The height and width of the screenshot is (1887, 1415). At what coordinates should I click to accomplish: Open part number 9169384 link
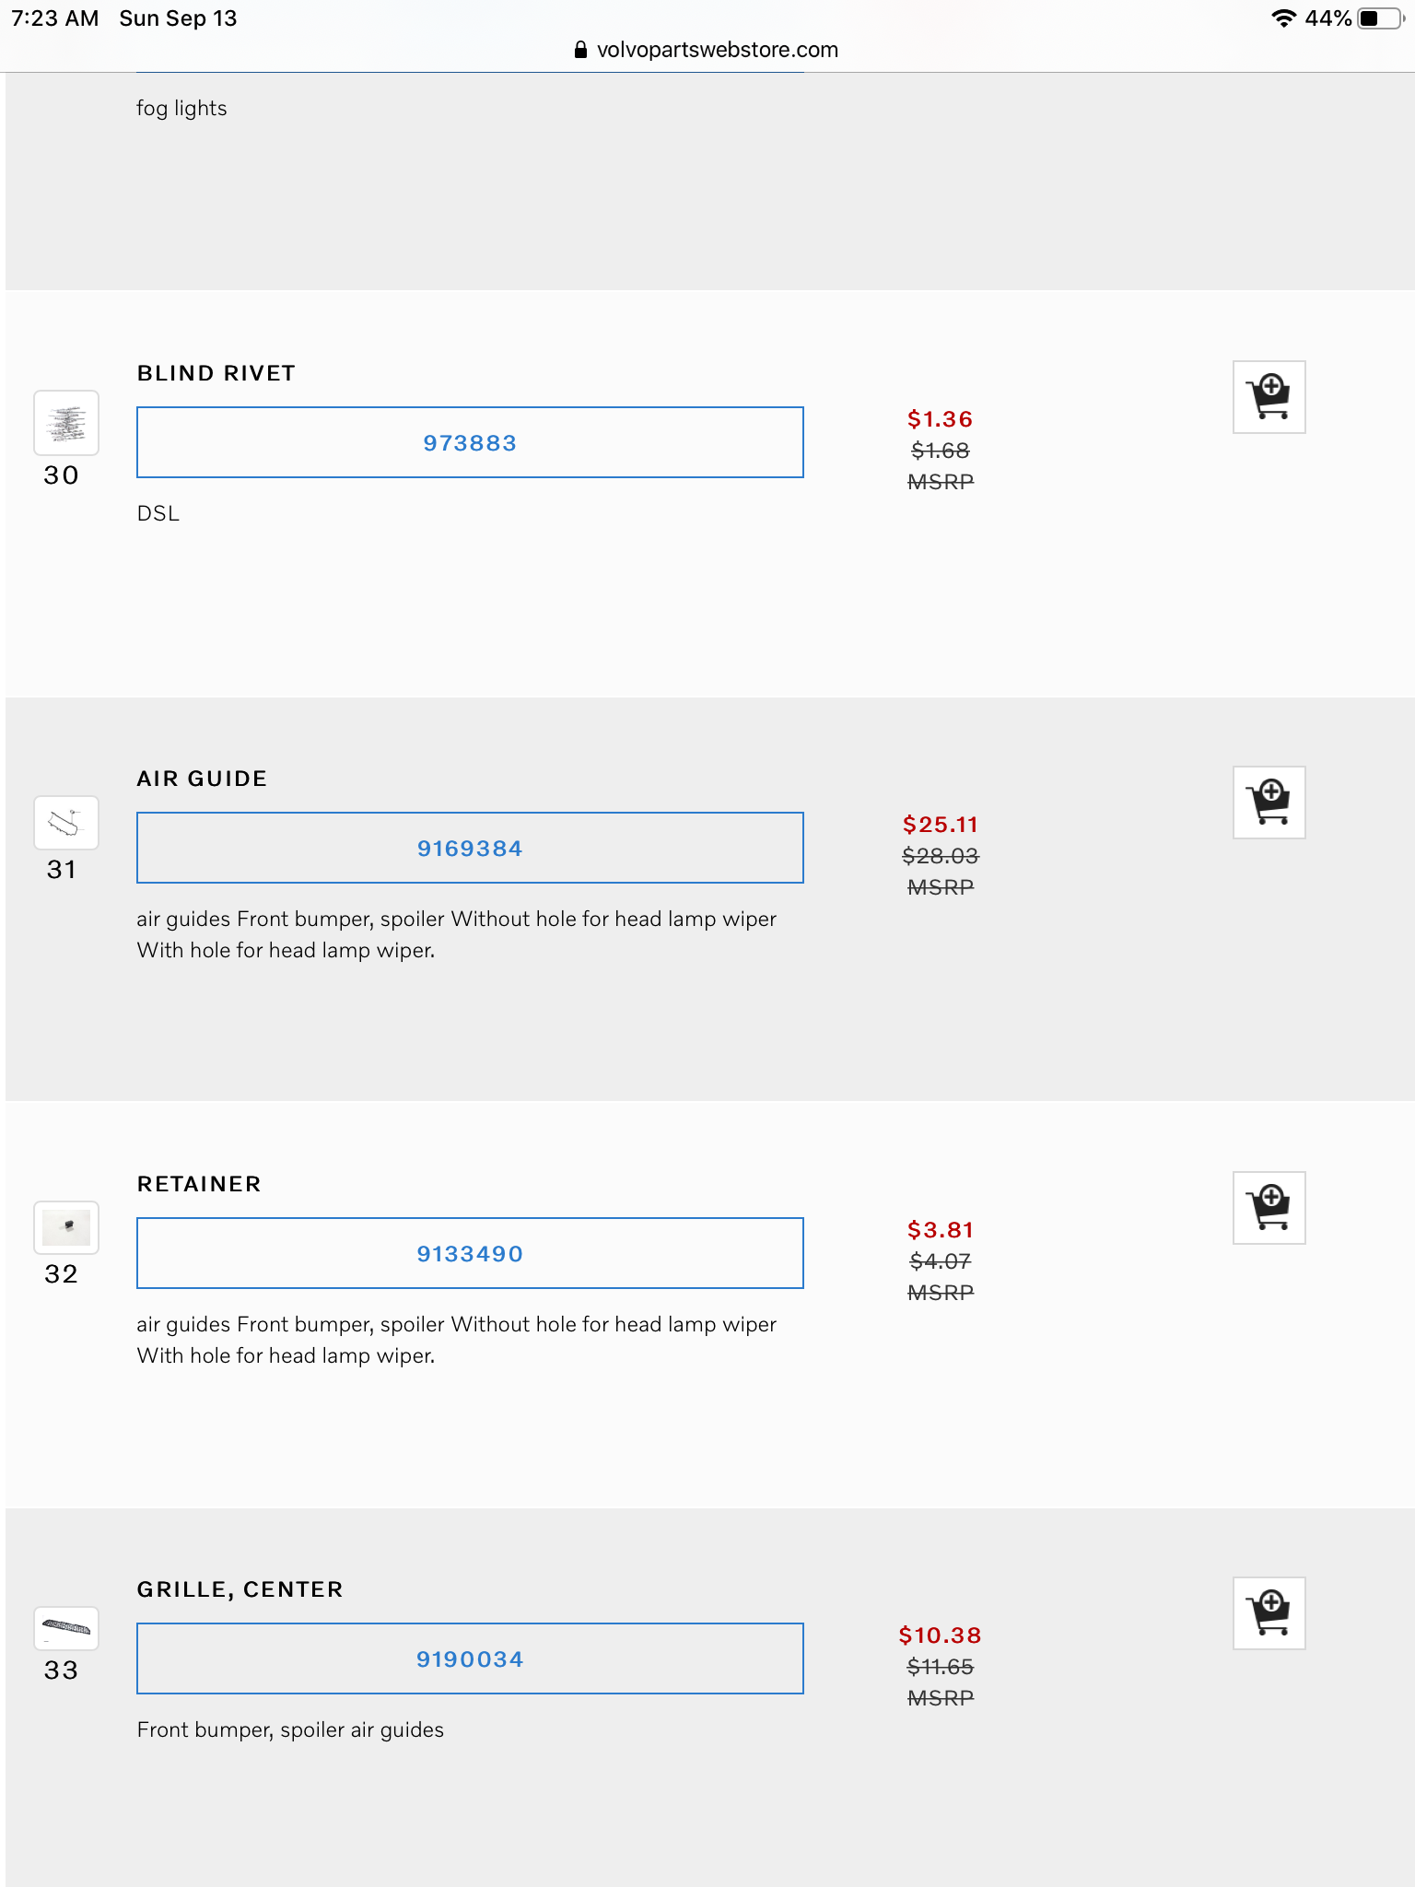pyautogui.click(x=470, y=849)
